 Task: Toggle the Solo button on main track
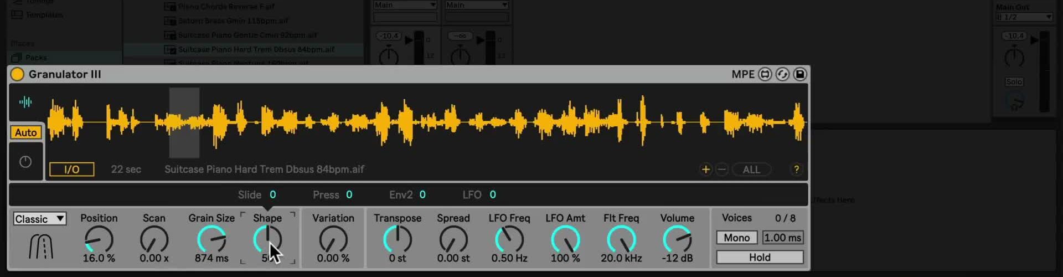tap(1014, 82)
